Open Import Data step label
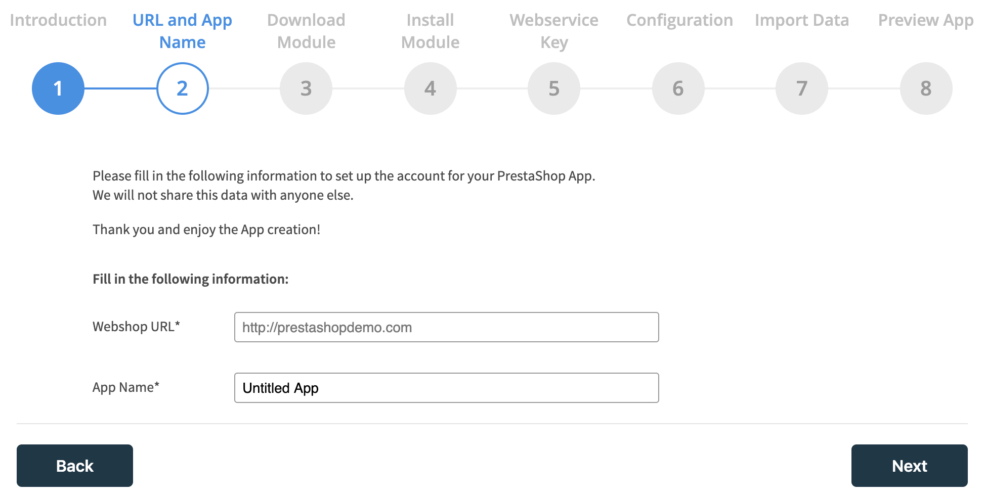The image size is (984, 496). 802,20
